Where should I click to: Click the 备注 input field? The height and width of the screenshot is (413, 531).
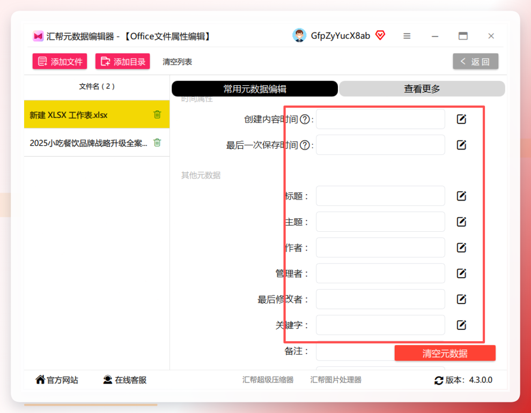(x=355, y=351)
